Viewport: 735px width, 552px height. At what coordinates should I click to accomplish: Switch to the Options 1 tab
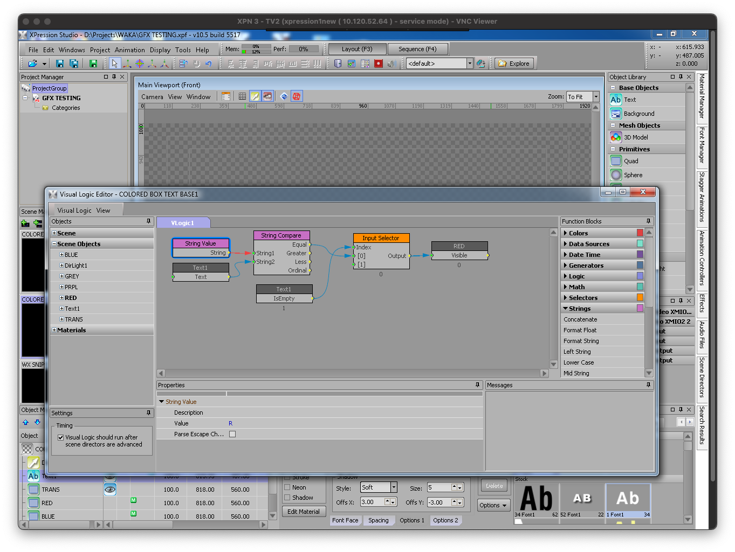pyautogui.click(x=411, y=520)
